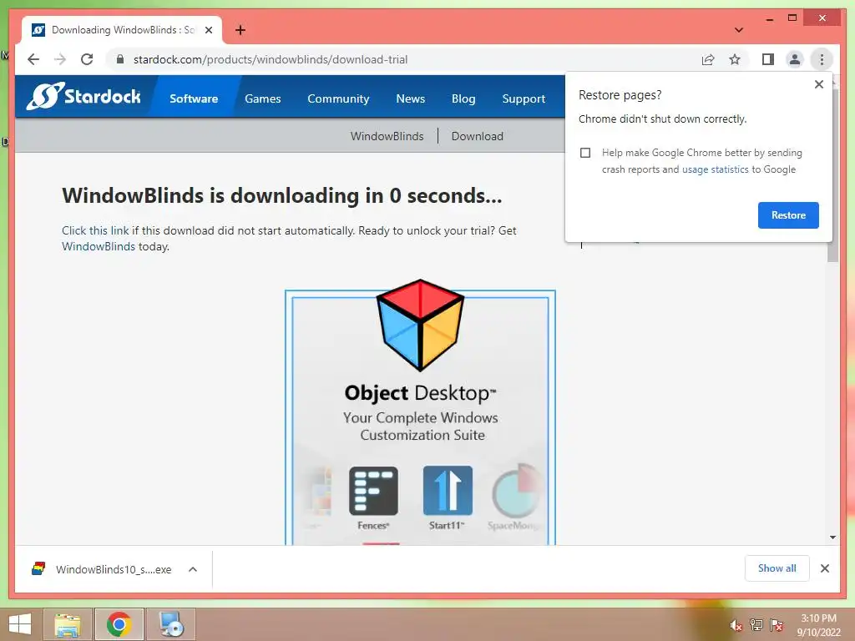Viewport: 855px width, 641px height.
Task: Expand options arrow for WindowBlinds10 download
Action: point(193,569)
